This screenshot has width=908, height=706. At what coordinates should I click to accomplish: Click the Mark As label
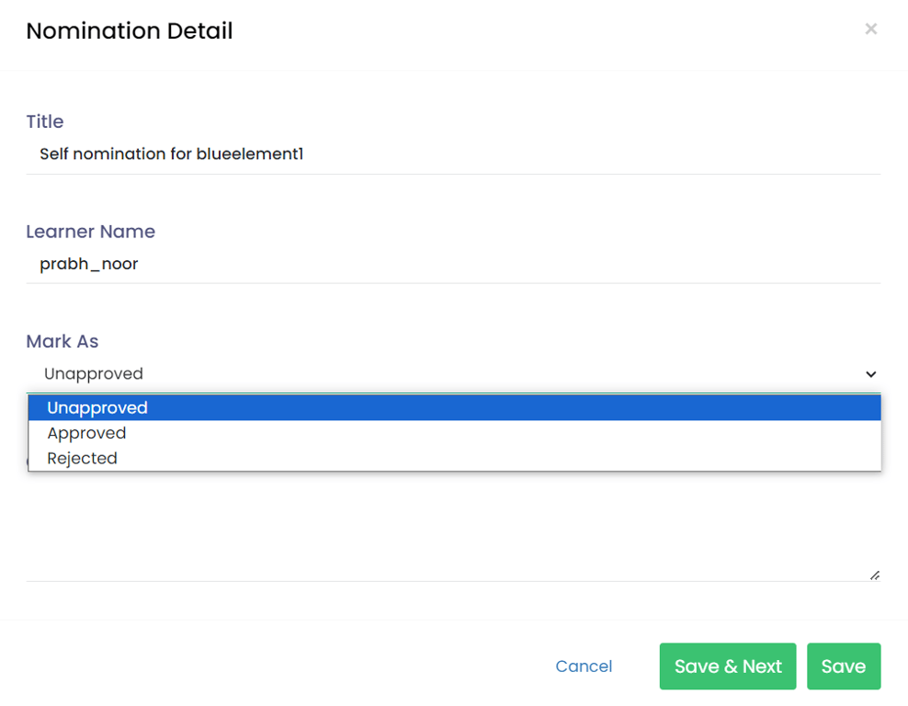coord(62,341)
